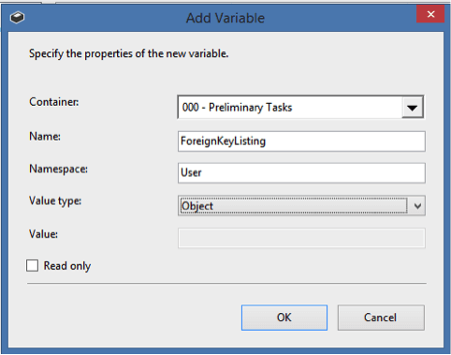Close the Add Variable dialog

coord(430,14)
